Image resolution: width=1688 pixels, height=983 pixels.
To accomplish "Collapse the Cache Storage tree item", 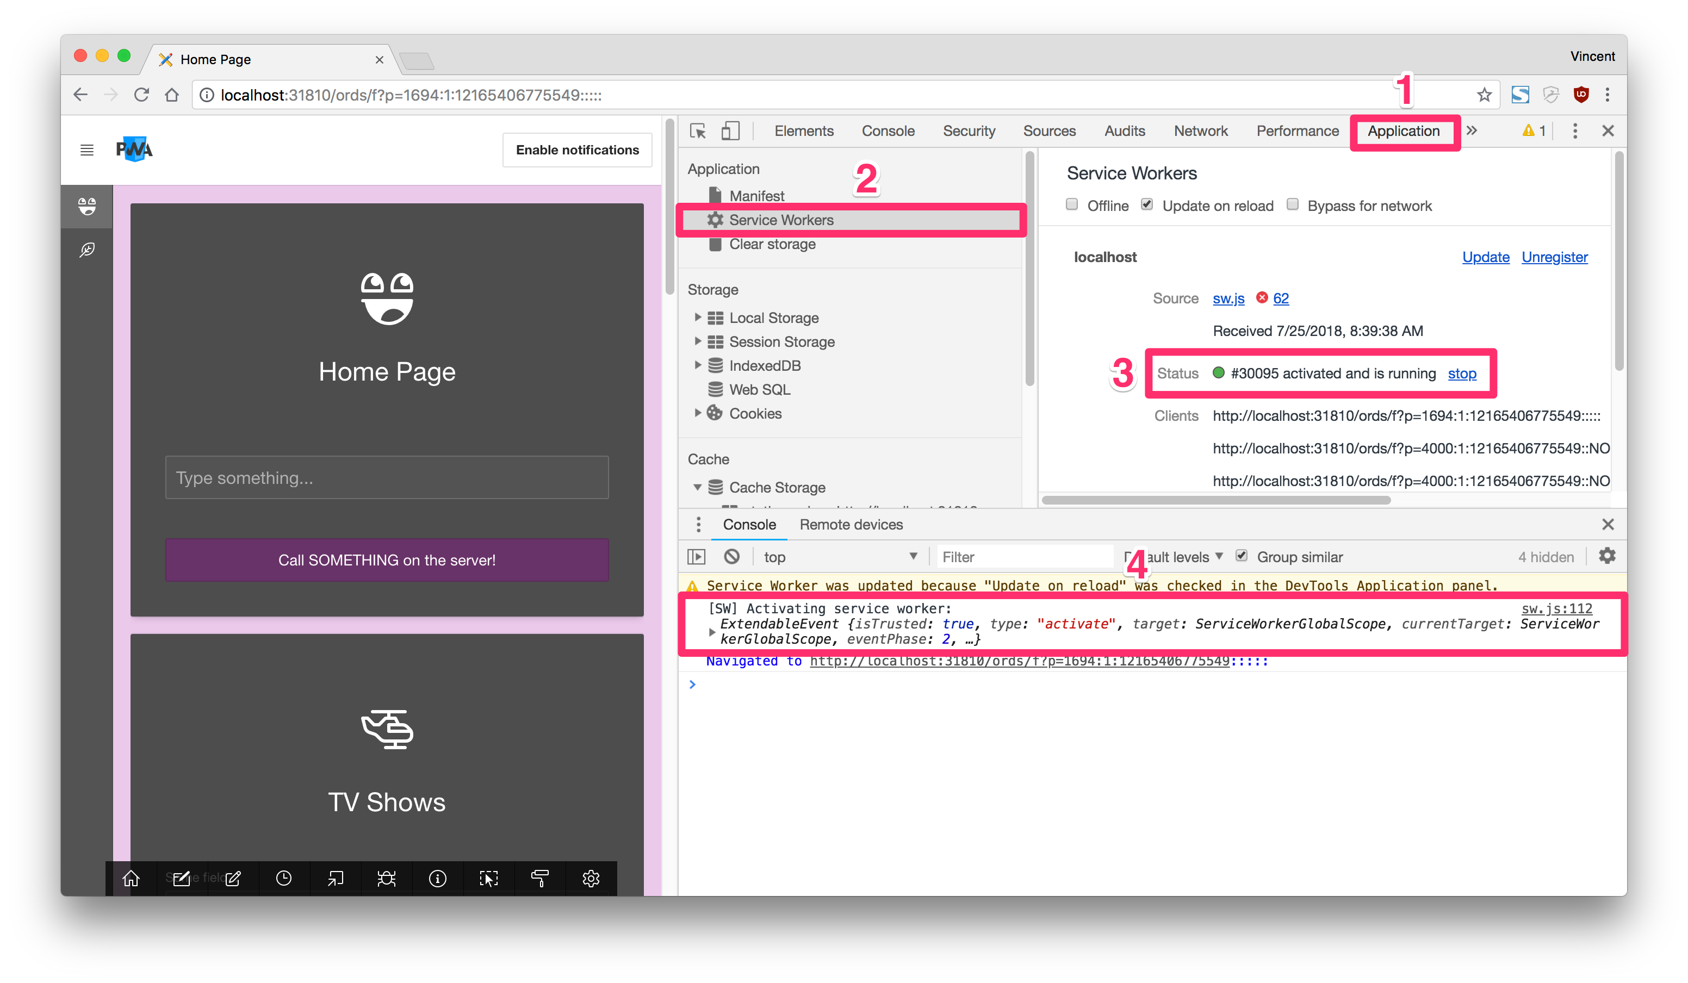I will click(x=697, y=488).
